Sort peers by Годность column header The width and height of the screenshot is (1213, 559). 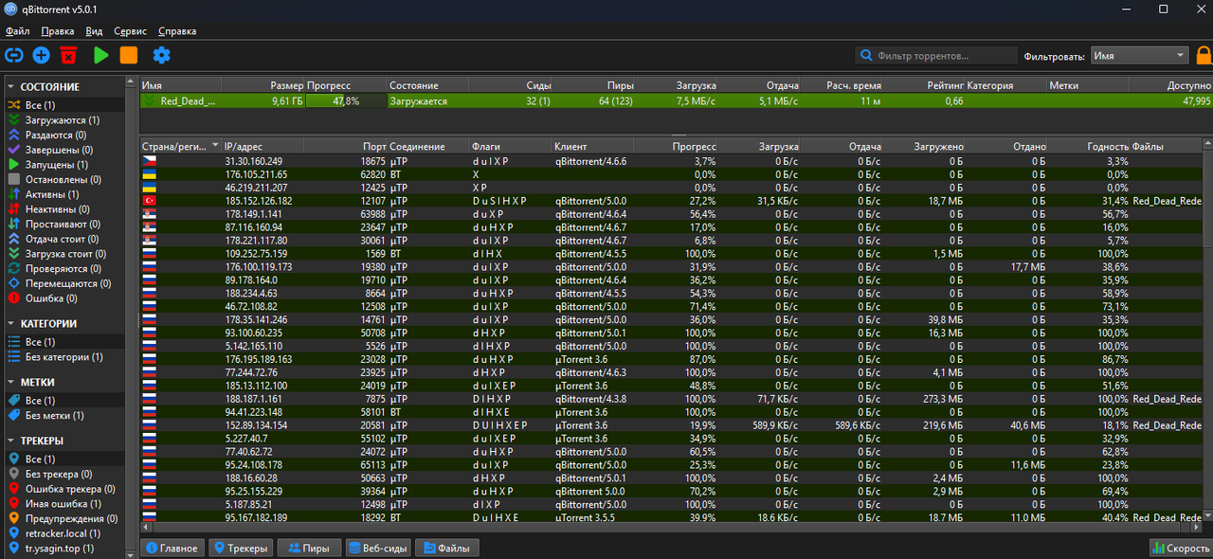coord(1088,147)
